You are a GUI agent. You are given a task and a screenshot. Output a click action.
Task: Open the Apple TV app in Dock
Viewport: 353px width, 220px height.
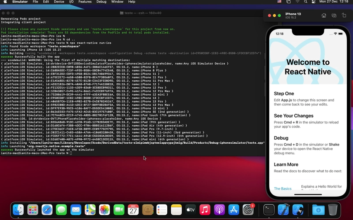[x=191, y=210]
